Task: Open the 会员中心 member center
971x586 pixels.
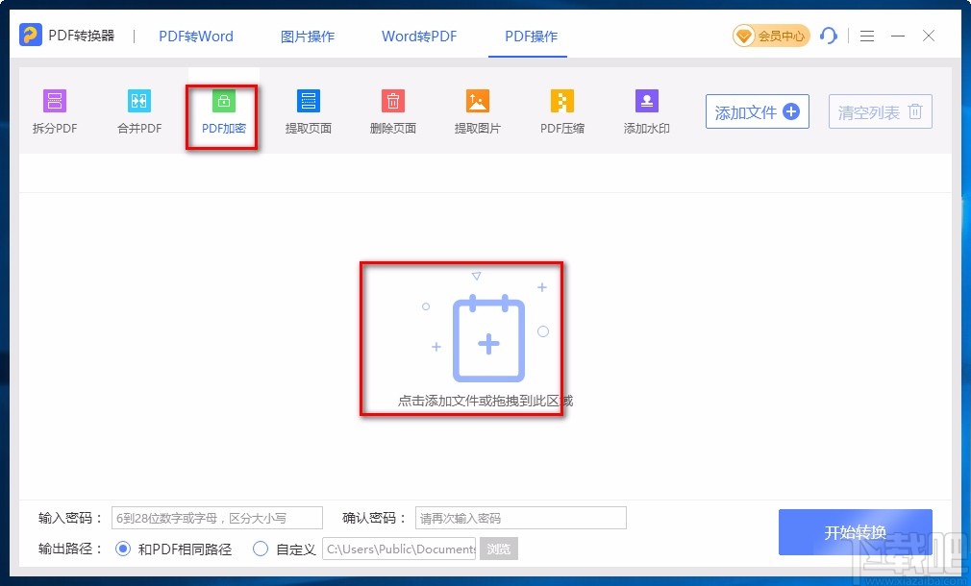Action: pos(770,36)
